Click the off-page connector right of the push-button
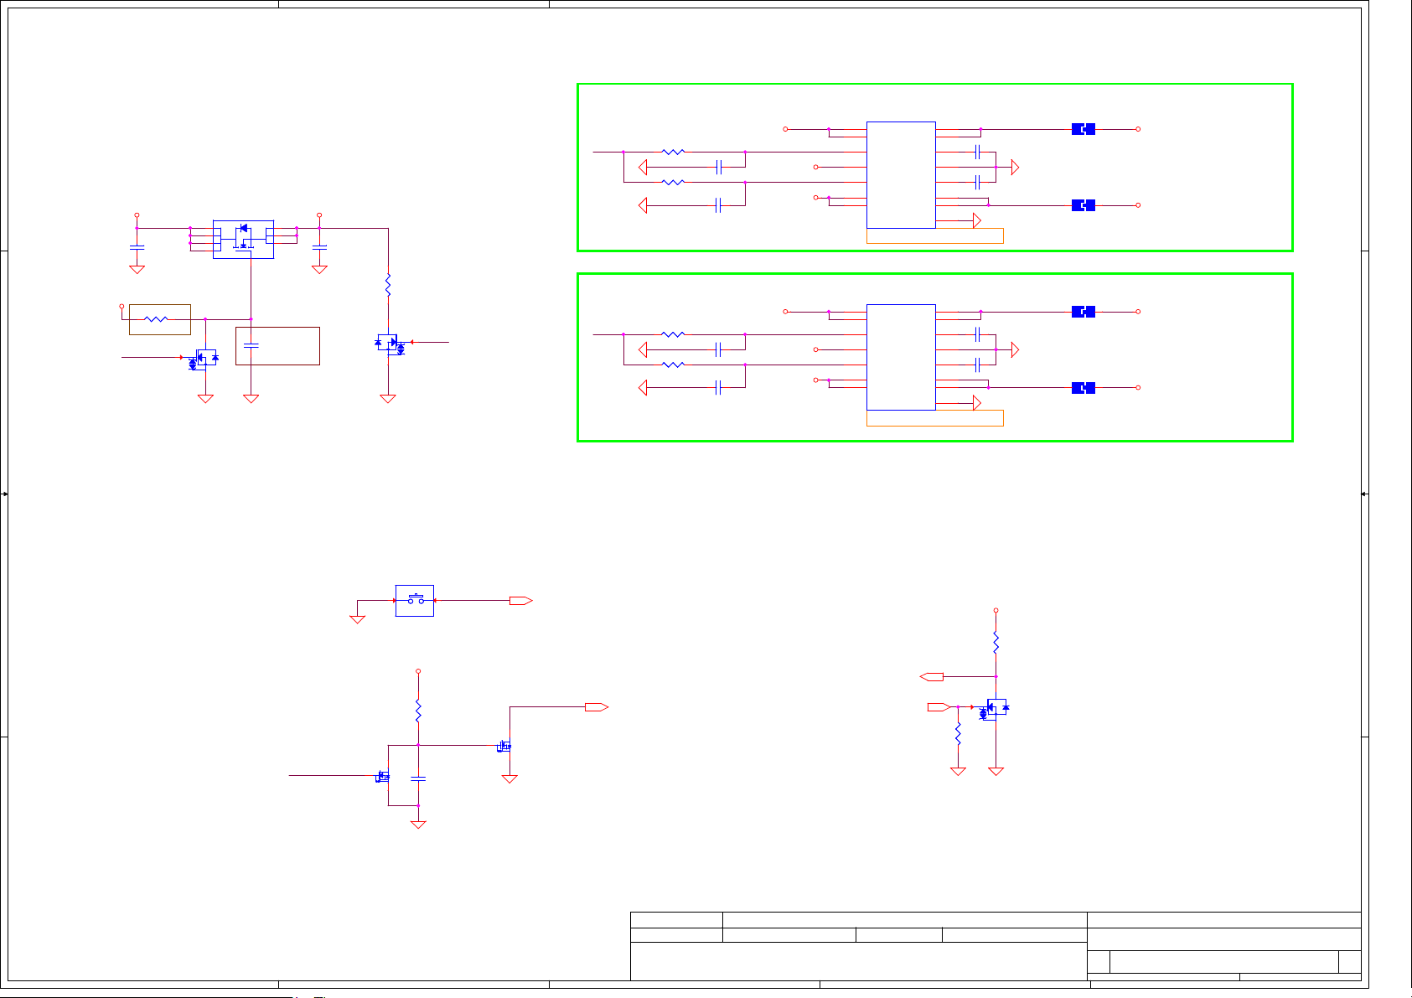The width and height of the screenshot is (1412, 998). pyautogui.click(x=521, y=601)
